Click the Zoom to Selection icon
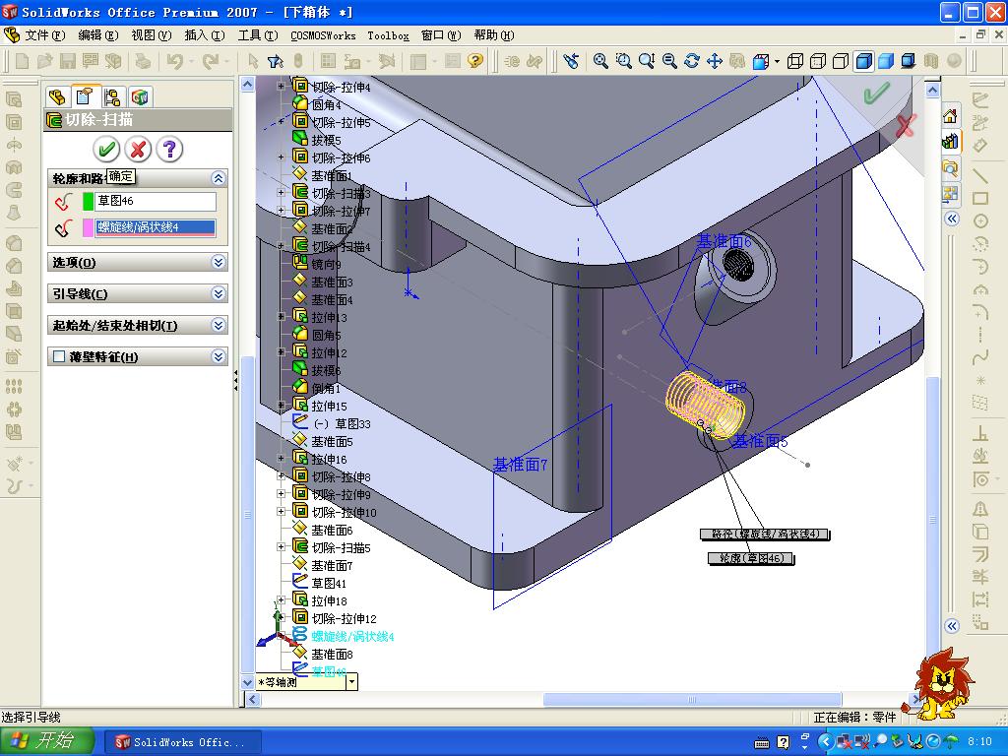1008x756 pixels. tap(669, 61)
